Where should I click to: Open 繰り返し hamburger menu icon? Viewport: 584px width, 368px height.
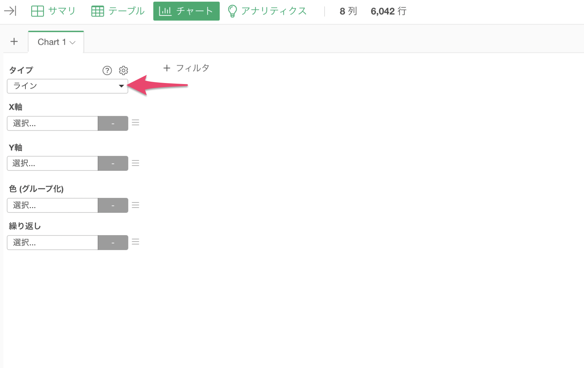(x=135, y=242)
